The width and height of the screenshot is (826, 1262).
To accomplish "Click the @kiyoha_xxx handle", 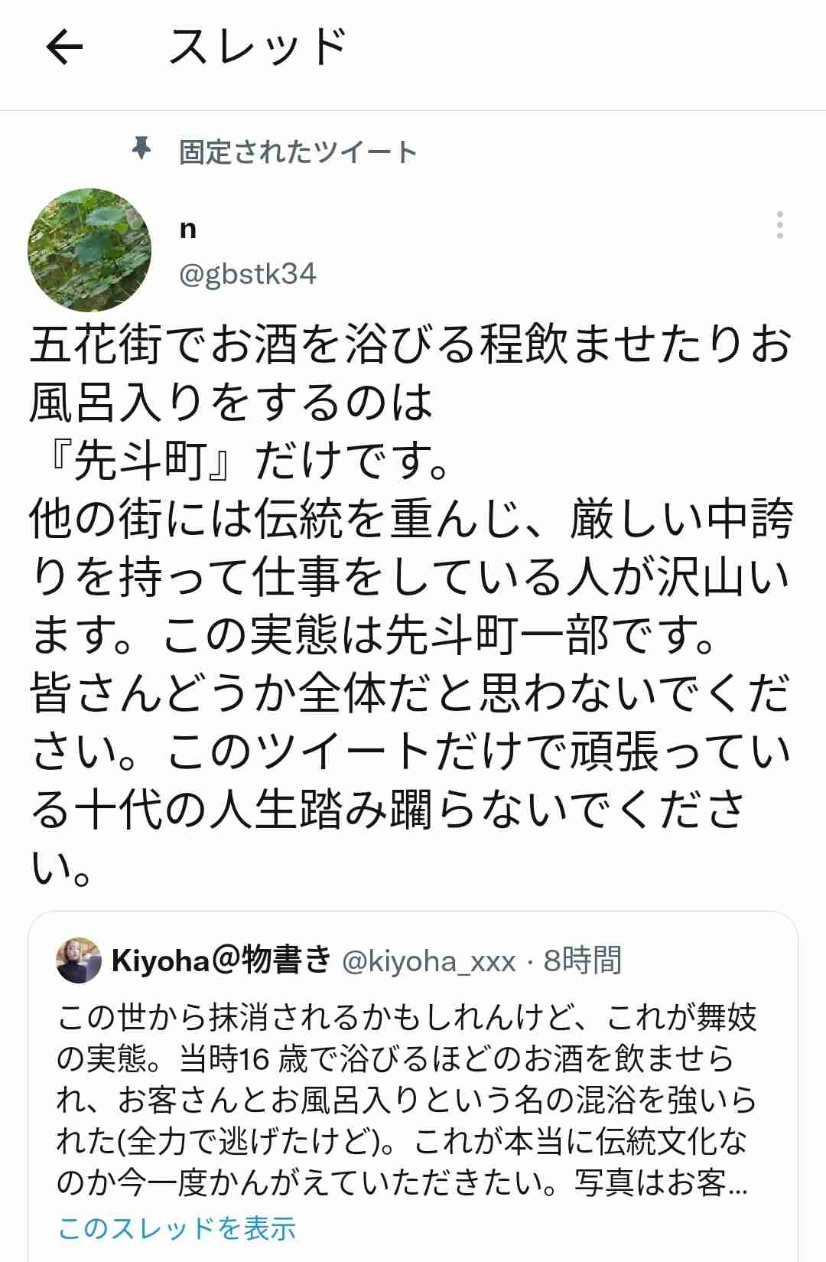I will click(429, 961).
